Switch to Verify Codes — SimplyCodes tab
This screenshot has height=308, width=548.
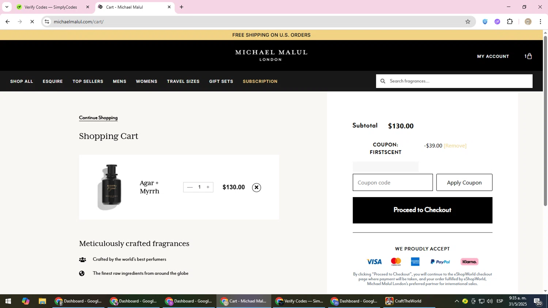click(x=50, y=7)
